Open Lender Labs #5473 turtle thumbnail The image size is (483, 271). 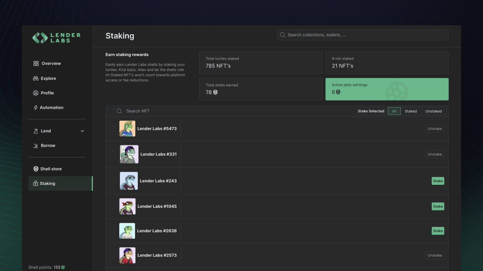[x=127, y=128]
